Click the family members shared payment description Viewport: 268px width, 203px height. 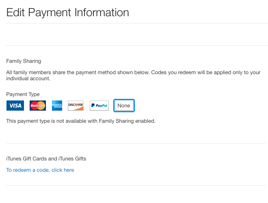pyautogui.click(x=133, y=75)
